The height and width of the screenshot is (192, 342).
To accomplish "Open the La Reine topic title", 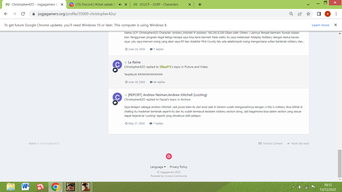I will [134, 62].
